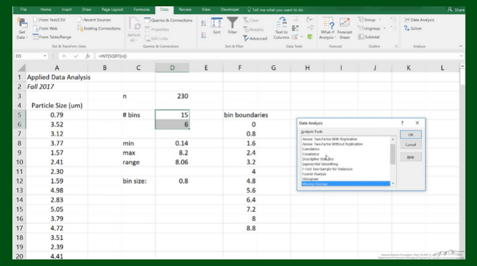Click the Data Analysis dialog help question mark
Screen dimensions: 477x266
point(402,123)
